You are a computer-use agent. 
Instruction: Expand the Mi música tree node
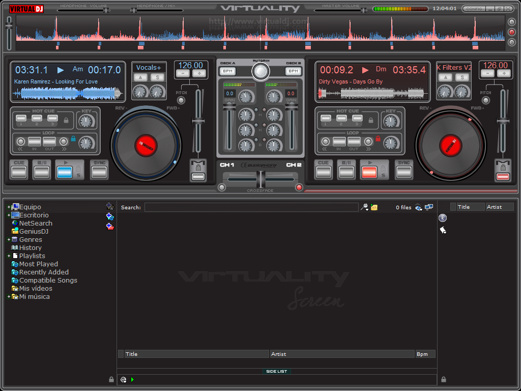[9, 297]
